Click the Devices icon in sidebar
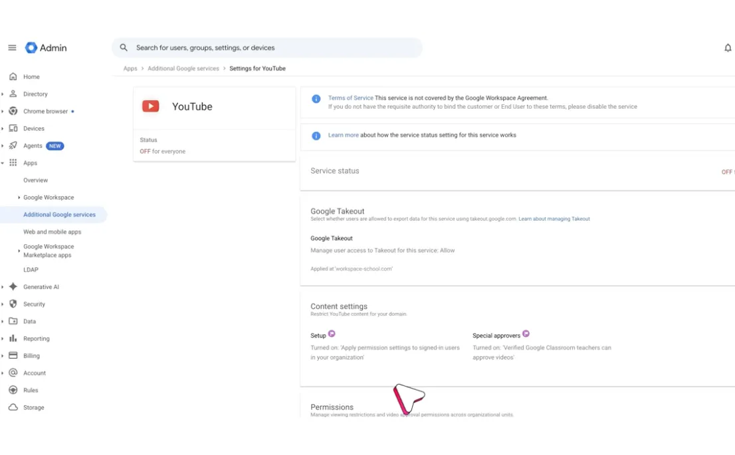Screen dimensions: 735x455 coord(13,129)
